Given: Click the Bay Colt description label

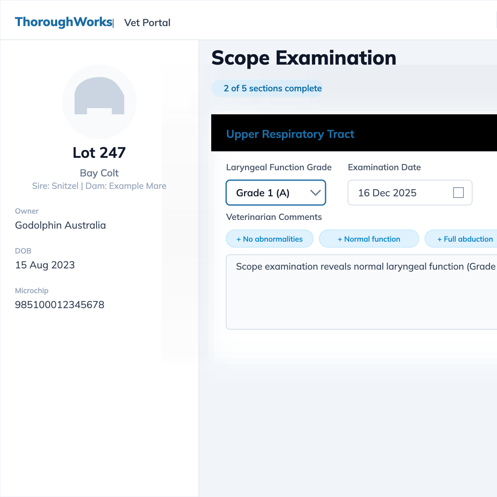Looking at the screenshot, I should tap(99, 173).
